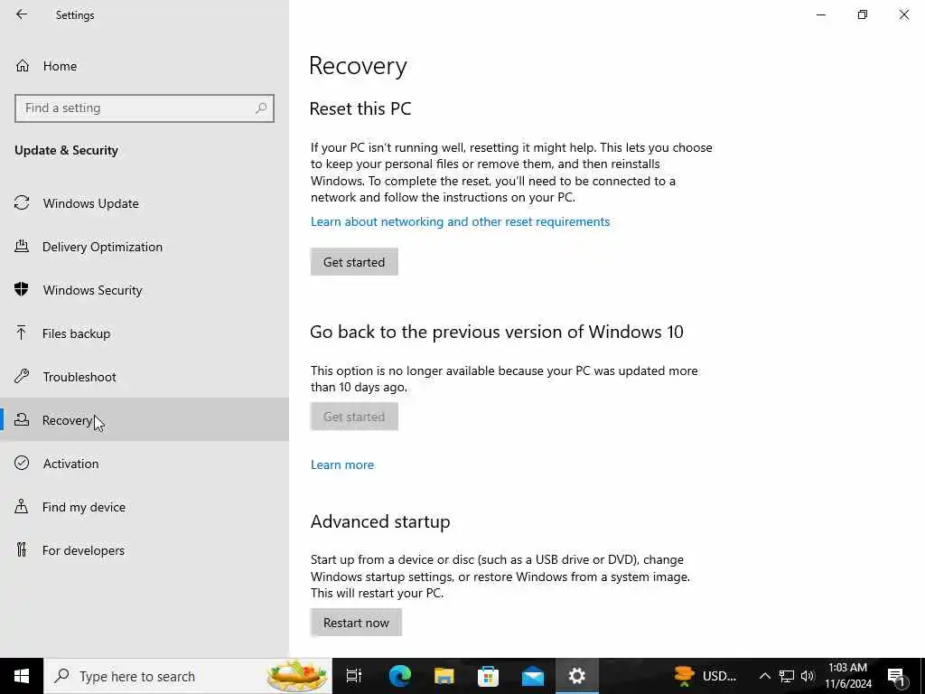
Task: Open Home from the sidebar house icon
Action: tap(23, 65)
